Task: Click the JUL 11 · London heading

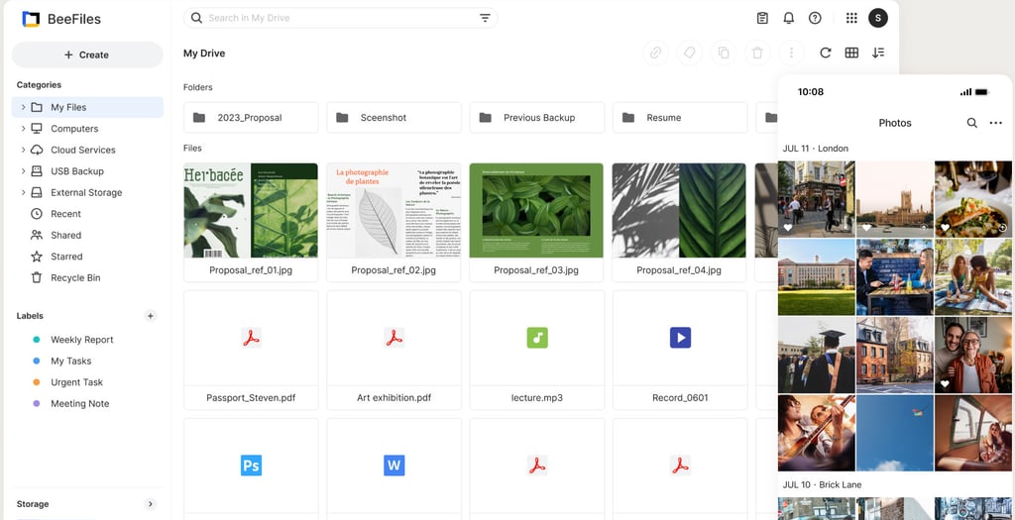Action: coord(816,149)
